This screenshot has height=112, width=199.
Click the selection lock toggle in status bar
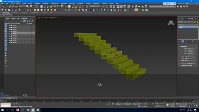point(110,104)
